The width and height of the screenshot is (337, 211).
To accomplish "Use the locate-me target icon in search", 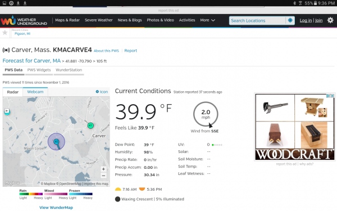I will tap(290, 20).
